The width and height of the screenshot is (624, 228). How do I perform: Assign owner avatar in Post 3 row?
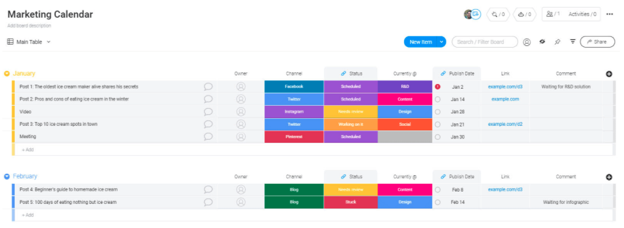pyautogui.click(x=241, y=124)
